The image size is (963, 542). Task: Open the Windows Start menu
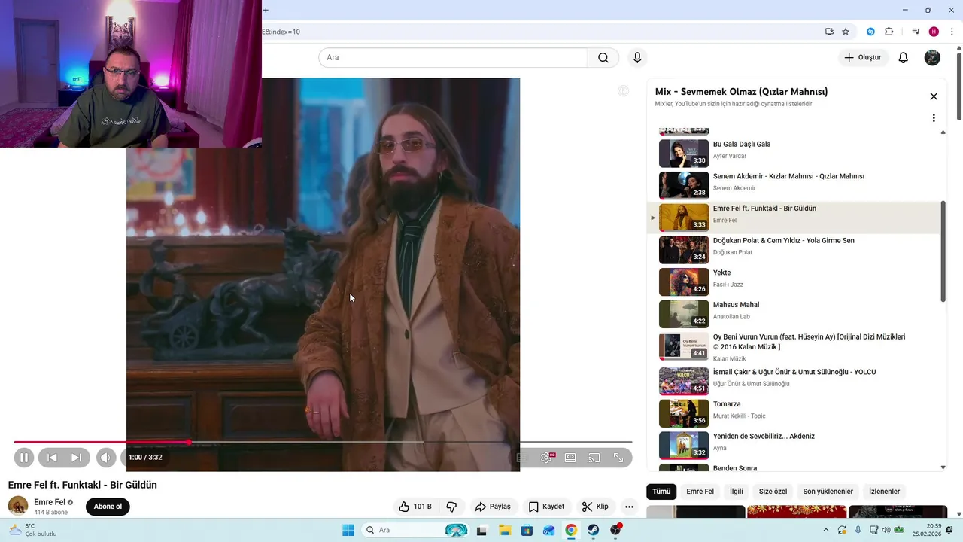(x=348, y=530)
